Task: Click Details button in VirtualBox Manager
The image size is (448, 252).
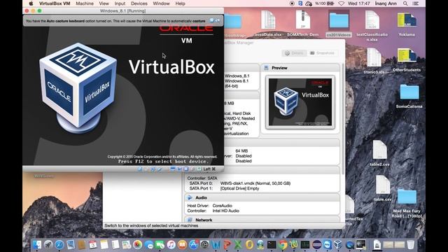Action: click(x=294, y=53)
